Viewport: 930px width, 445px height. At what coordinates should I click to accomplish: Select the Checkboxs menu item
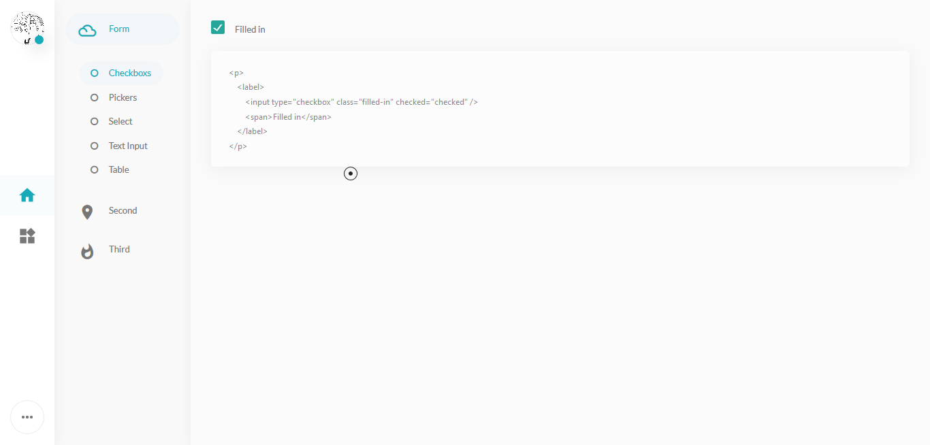[x=129, y=73]
